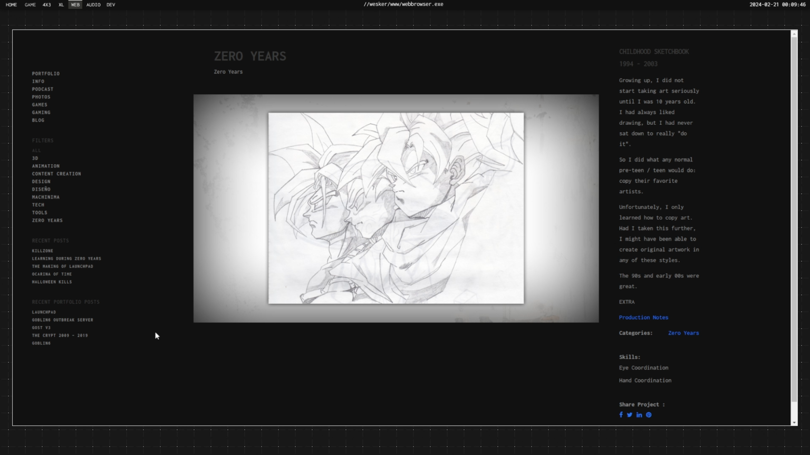
Task: Choose the DESIGN filter
Action: point(41,182)
